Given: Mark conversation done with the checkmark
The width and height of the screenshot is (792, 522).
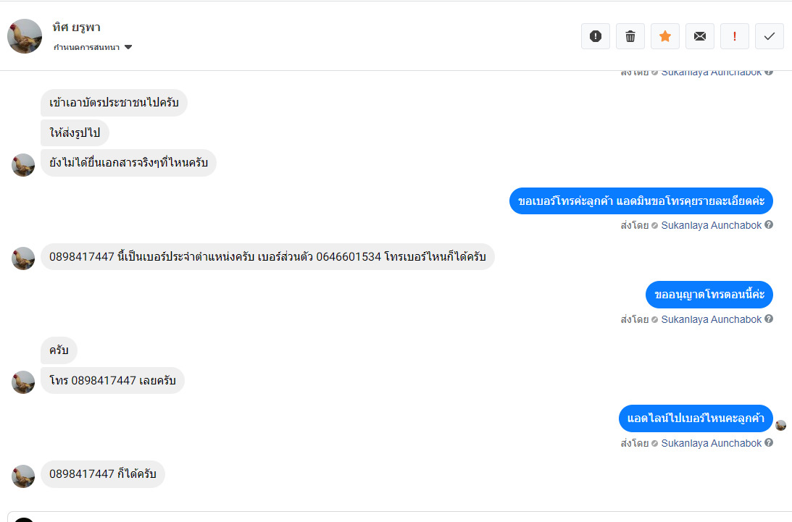Looking at the screenshot, I should (770, 36).
